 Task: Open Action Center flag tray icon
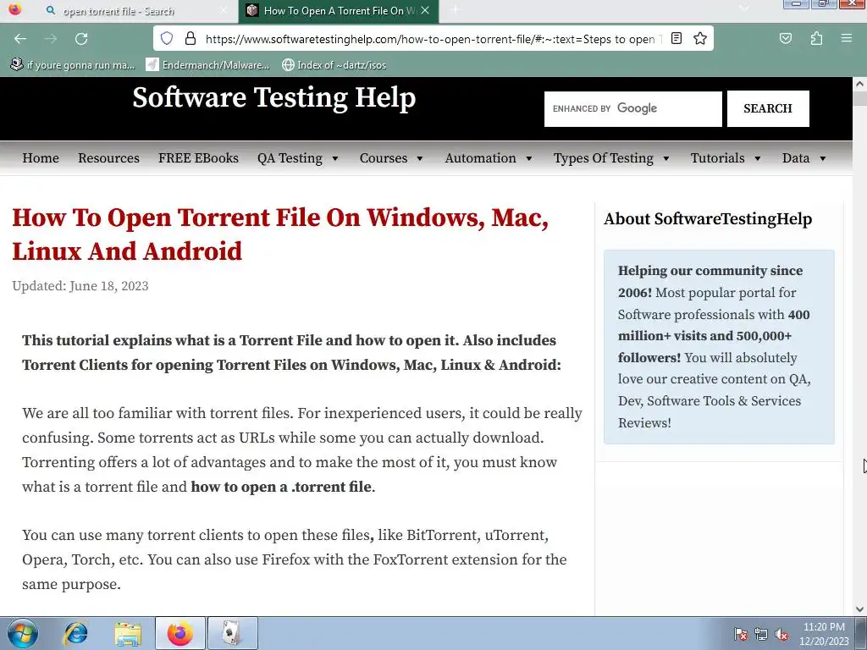(x=741, y=635)
